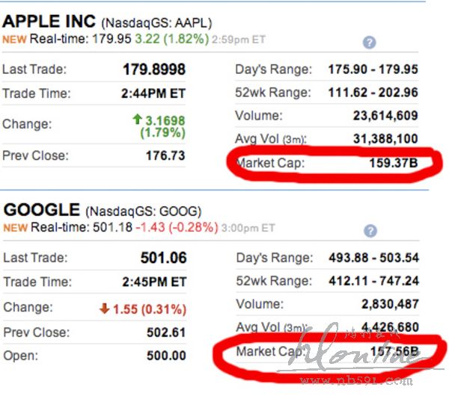Click the help icon in Apple's quote panel

tap(369, 43)
